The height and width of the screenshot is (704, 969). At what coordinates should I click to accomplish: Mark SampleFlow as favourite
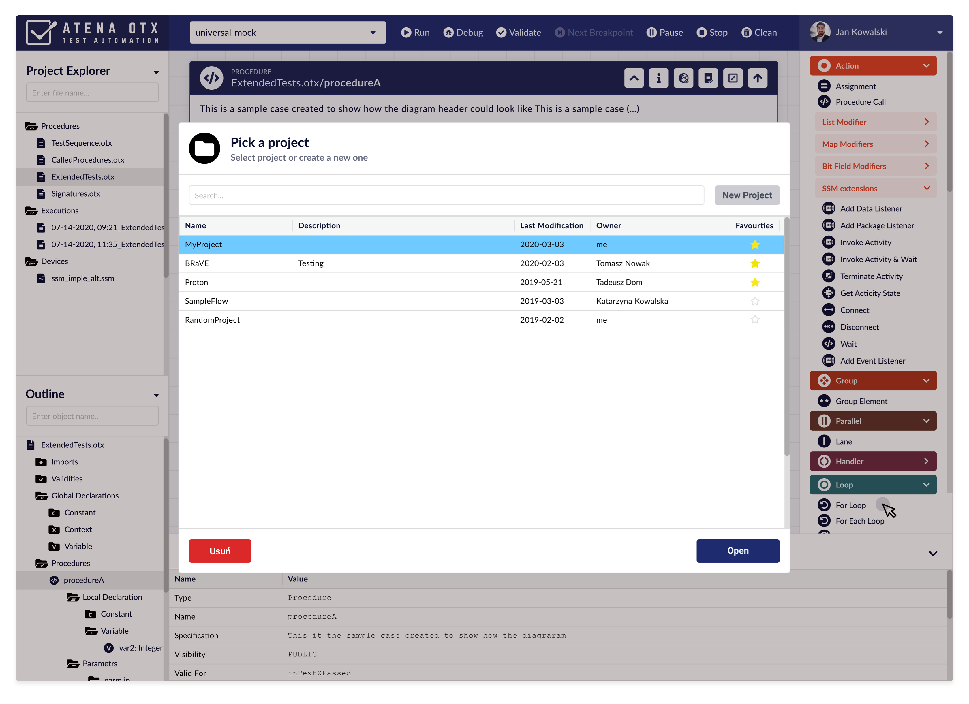pyautogui.click(x=755, y=301)
